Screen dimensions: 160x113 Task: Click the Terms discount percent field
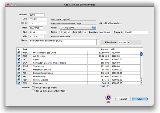point(61,32)
